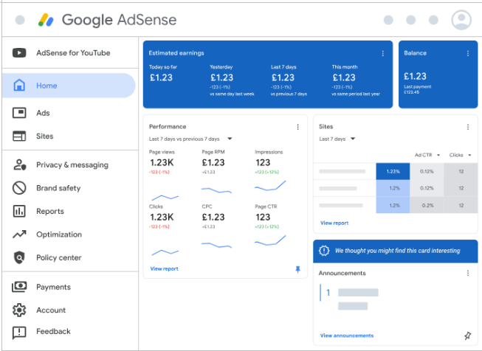Click the Privacy & messaging person icon
The image size is (482, 351).
click(19, 164)
